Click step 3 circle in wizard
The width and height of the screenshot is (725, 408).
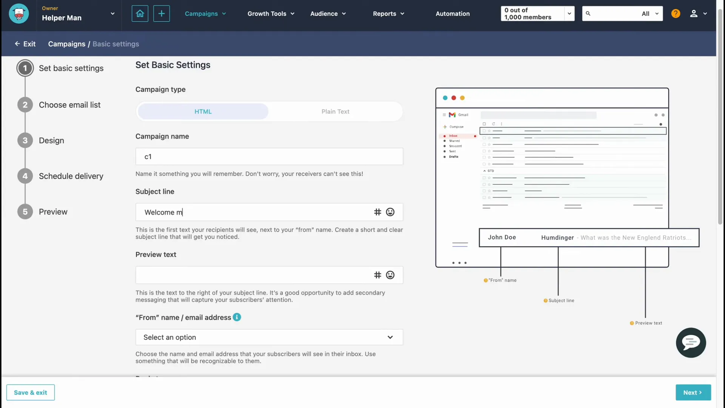(25, 141)
